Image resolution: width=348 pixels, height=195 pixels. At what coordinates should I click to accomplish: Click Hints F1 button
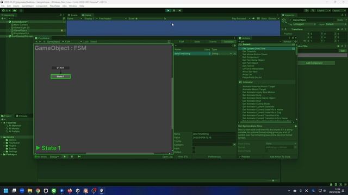tap(183, 157)
